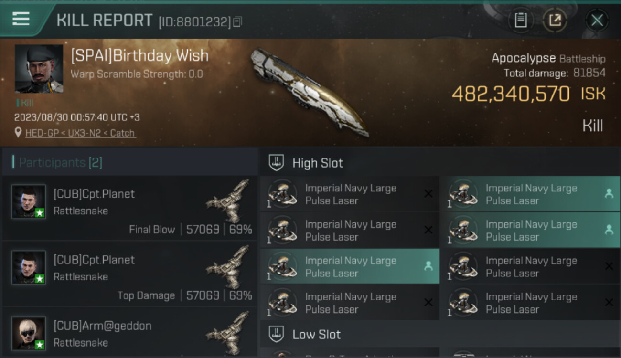Click the Apocalypse Battleship label

pos(548,59)
